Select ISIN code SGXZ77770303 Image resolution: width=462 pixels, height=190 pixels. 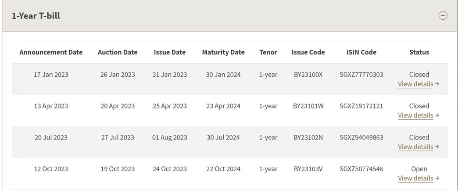click(361, 75)
